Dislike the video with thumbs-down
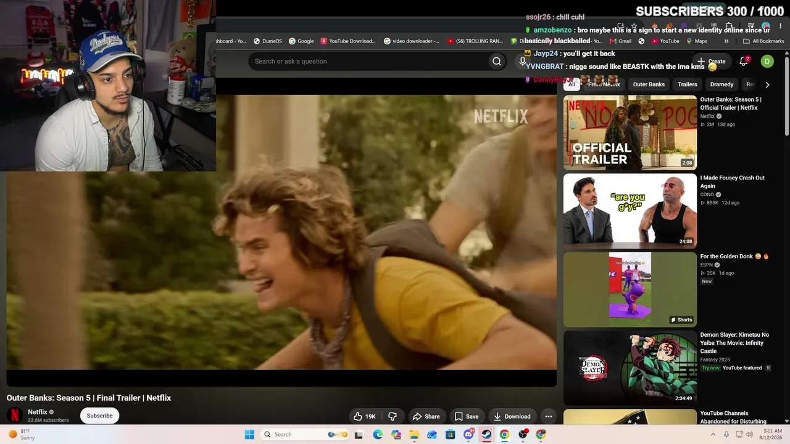790x444 pixels. click(393, 416)
